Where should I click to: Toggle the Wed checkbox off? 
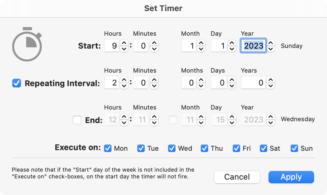pyautogui.click(x=172, y=148)
